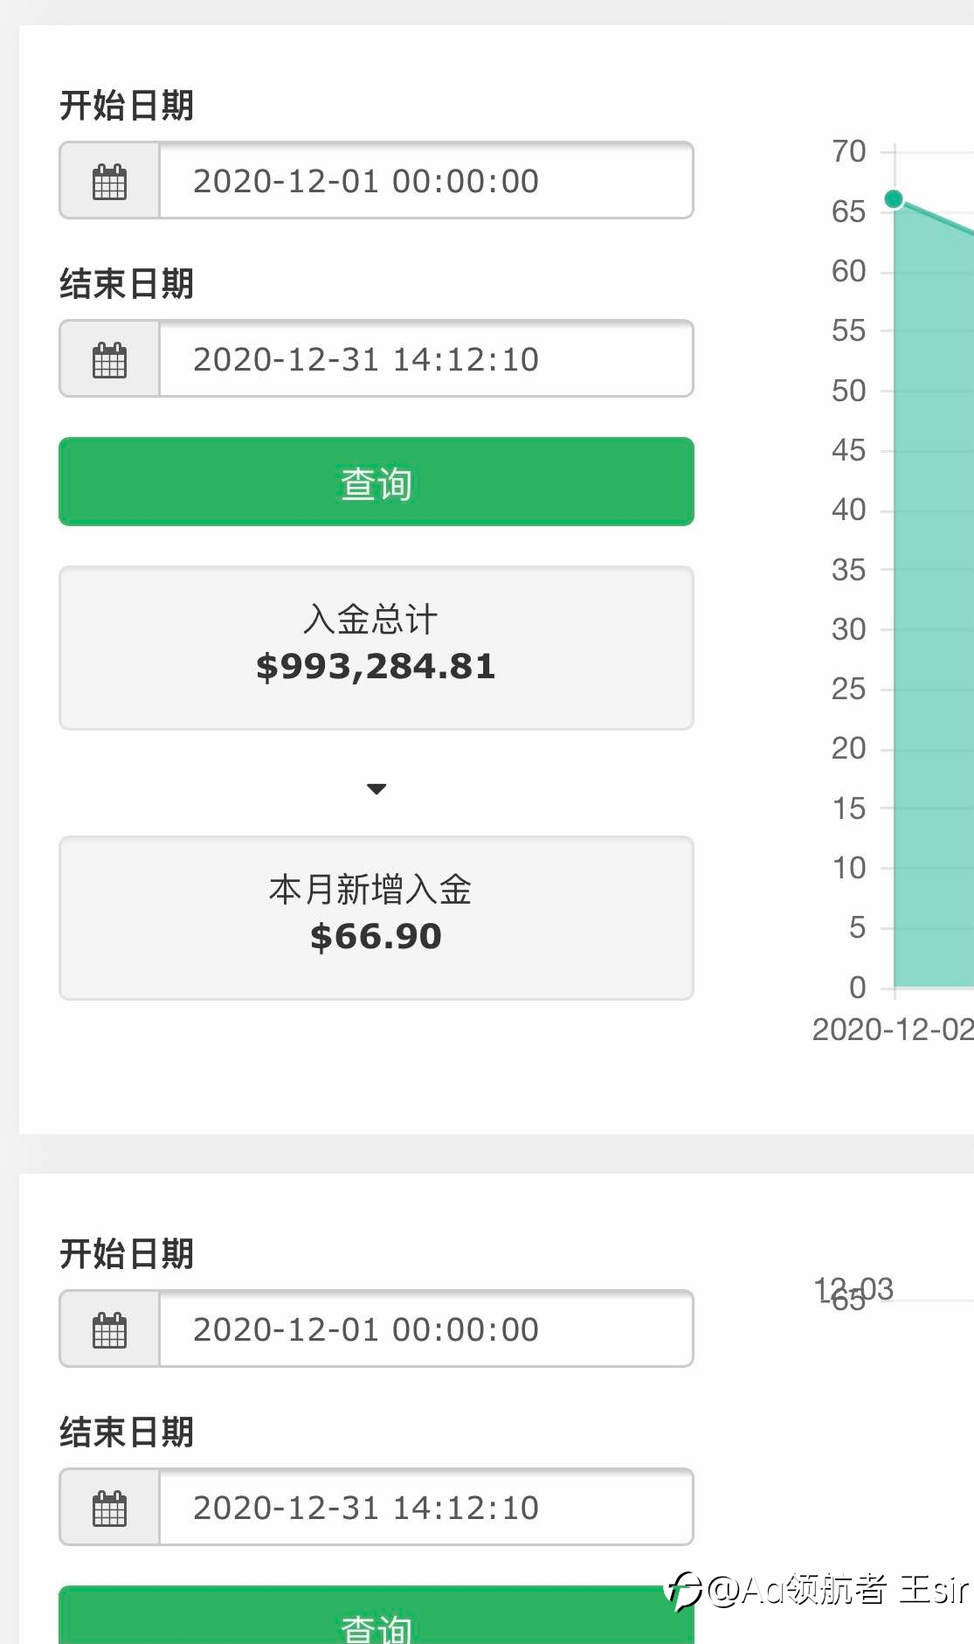The height and width of the screenshot is (1644, 974).
Task: Click the second green 查询 button at bottom
Action: (376, 1615)
